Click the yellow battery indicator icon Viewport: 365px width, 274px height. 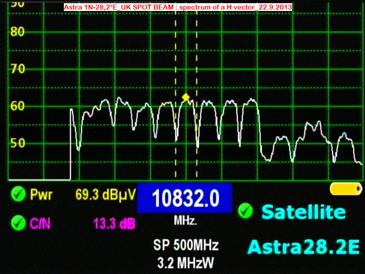point(345,189)
